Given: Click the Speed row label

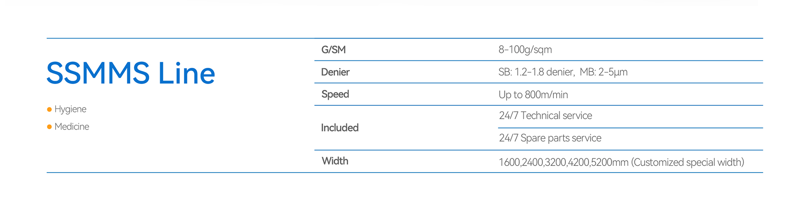Looking at the screenshot, I should 335,94.
